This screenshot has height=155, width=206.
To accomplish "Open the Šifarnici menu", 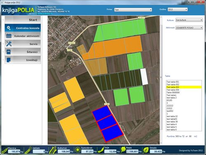I will (x=23, y=52).
